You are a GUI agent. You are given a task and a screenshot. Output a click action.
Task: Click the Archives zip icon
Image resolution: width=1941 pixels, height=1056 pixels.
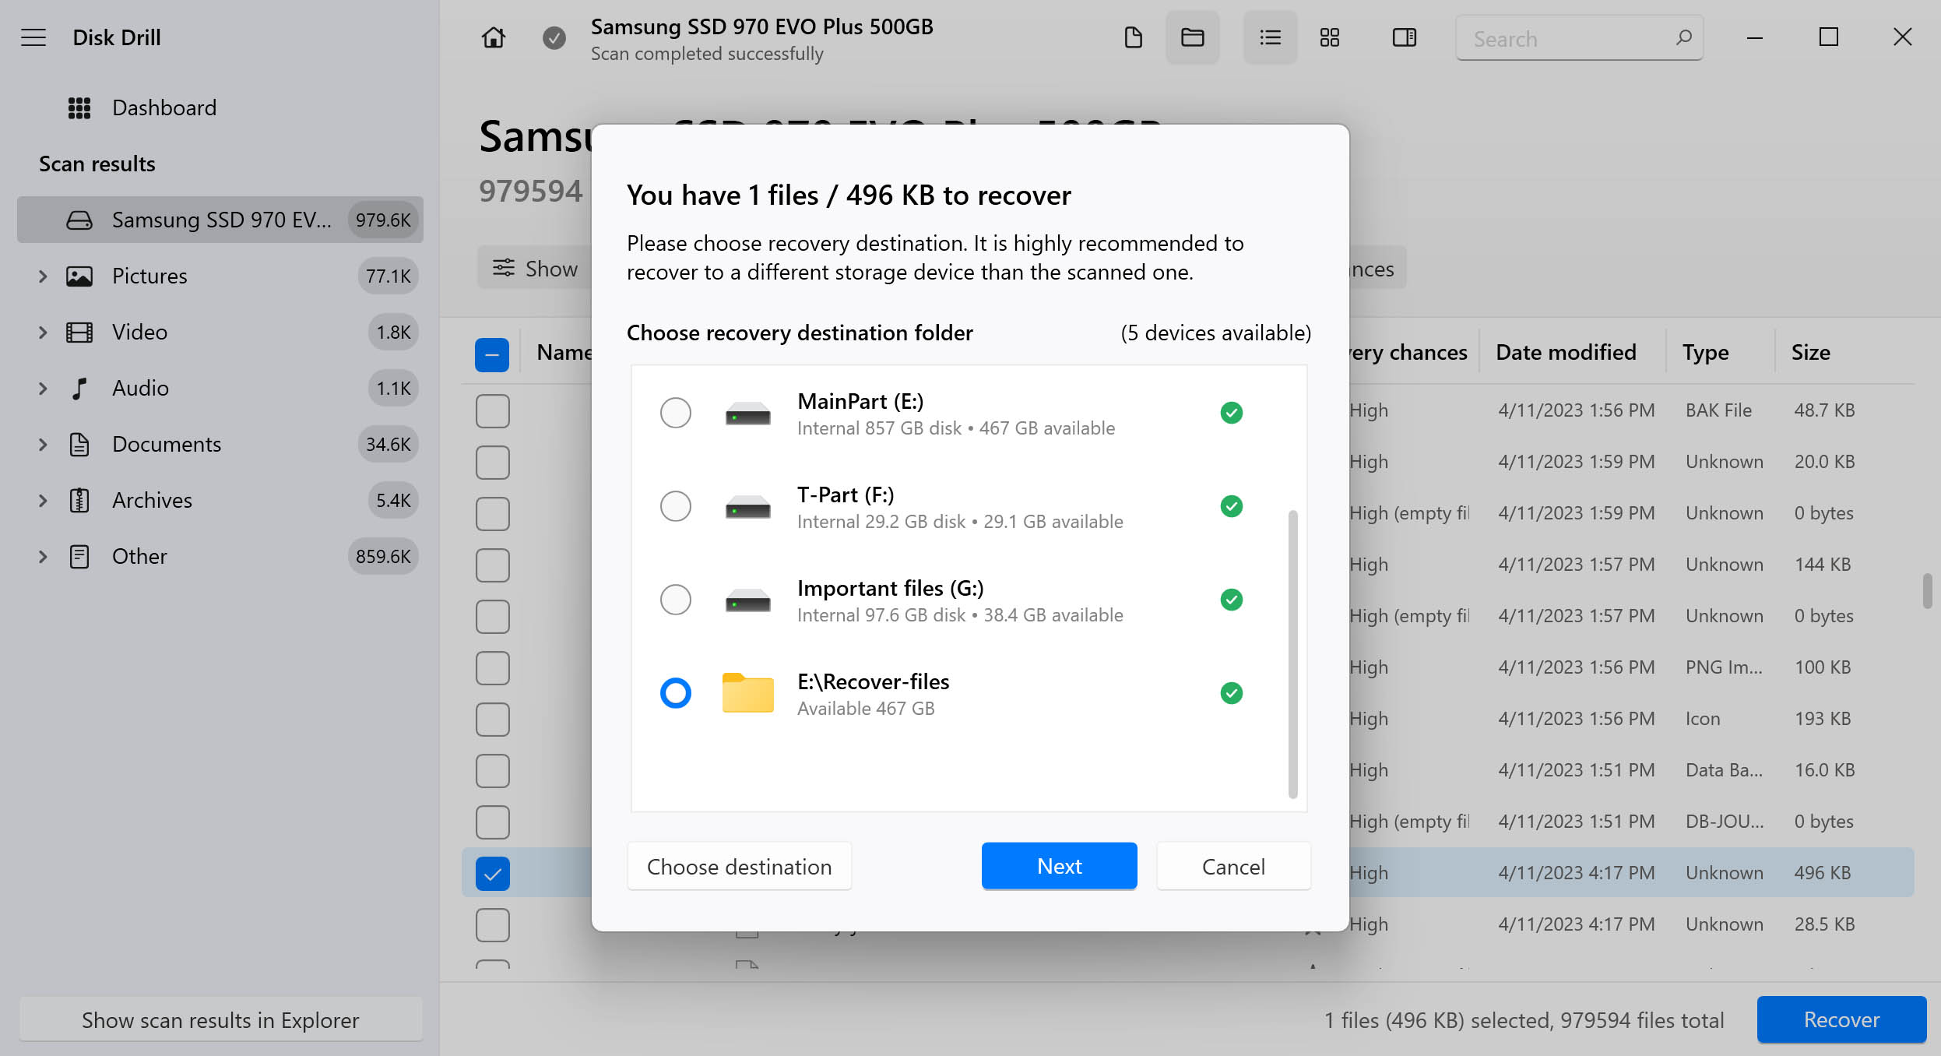pyautogui.click(x=79, y=500)
